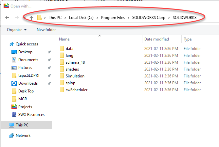Go back using the Back arrow
This screenshot has width=219, height=147.
7,18
